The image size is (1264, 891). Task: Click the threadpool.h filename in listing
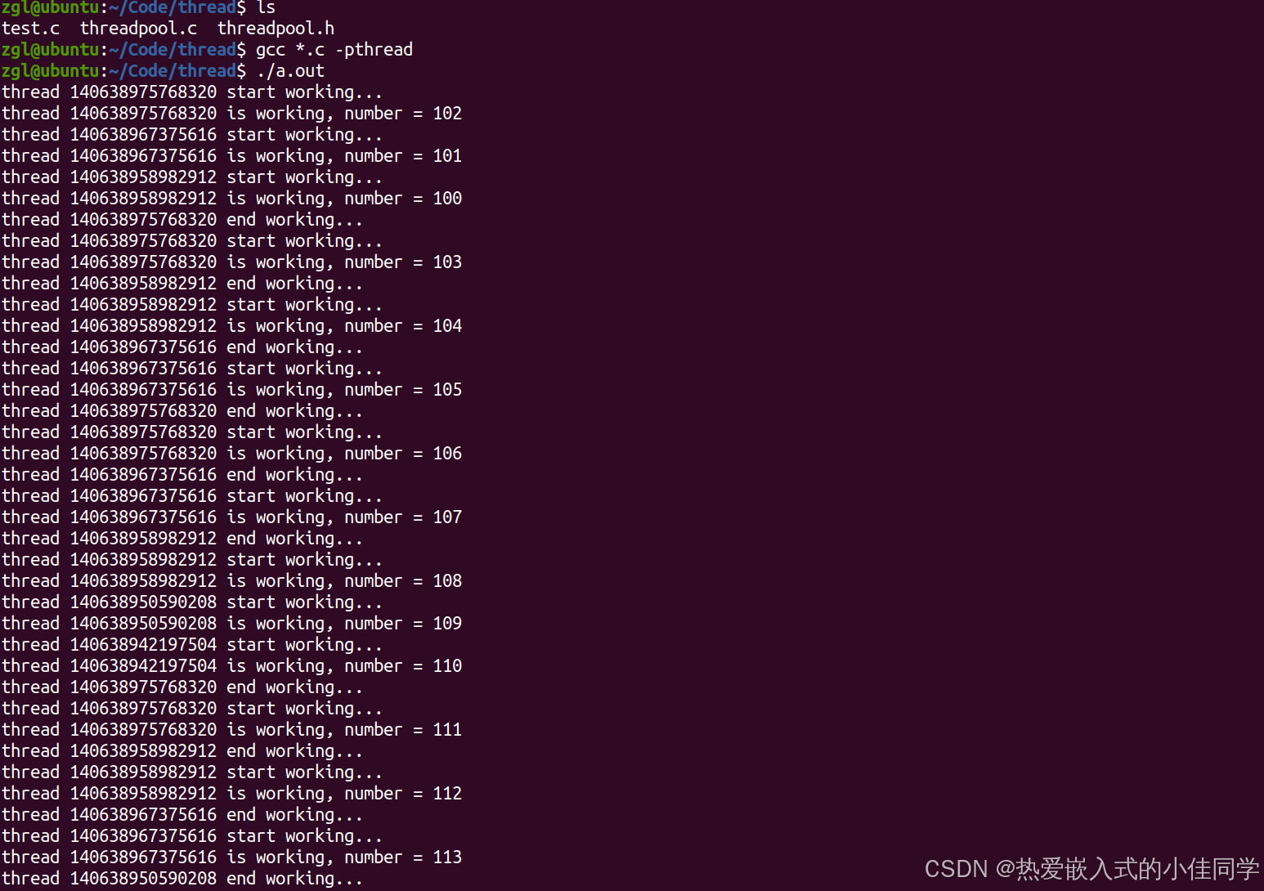(276, 29)
